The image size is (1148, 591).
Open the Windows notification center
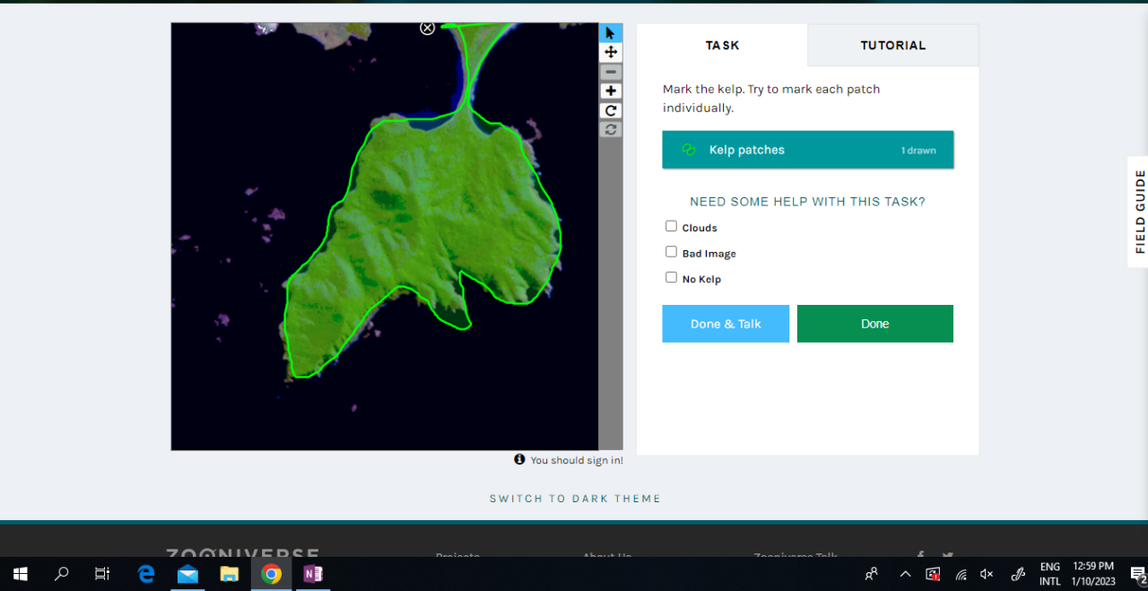(x=1137, y=574)
